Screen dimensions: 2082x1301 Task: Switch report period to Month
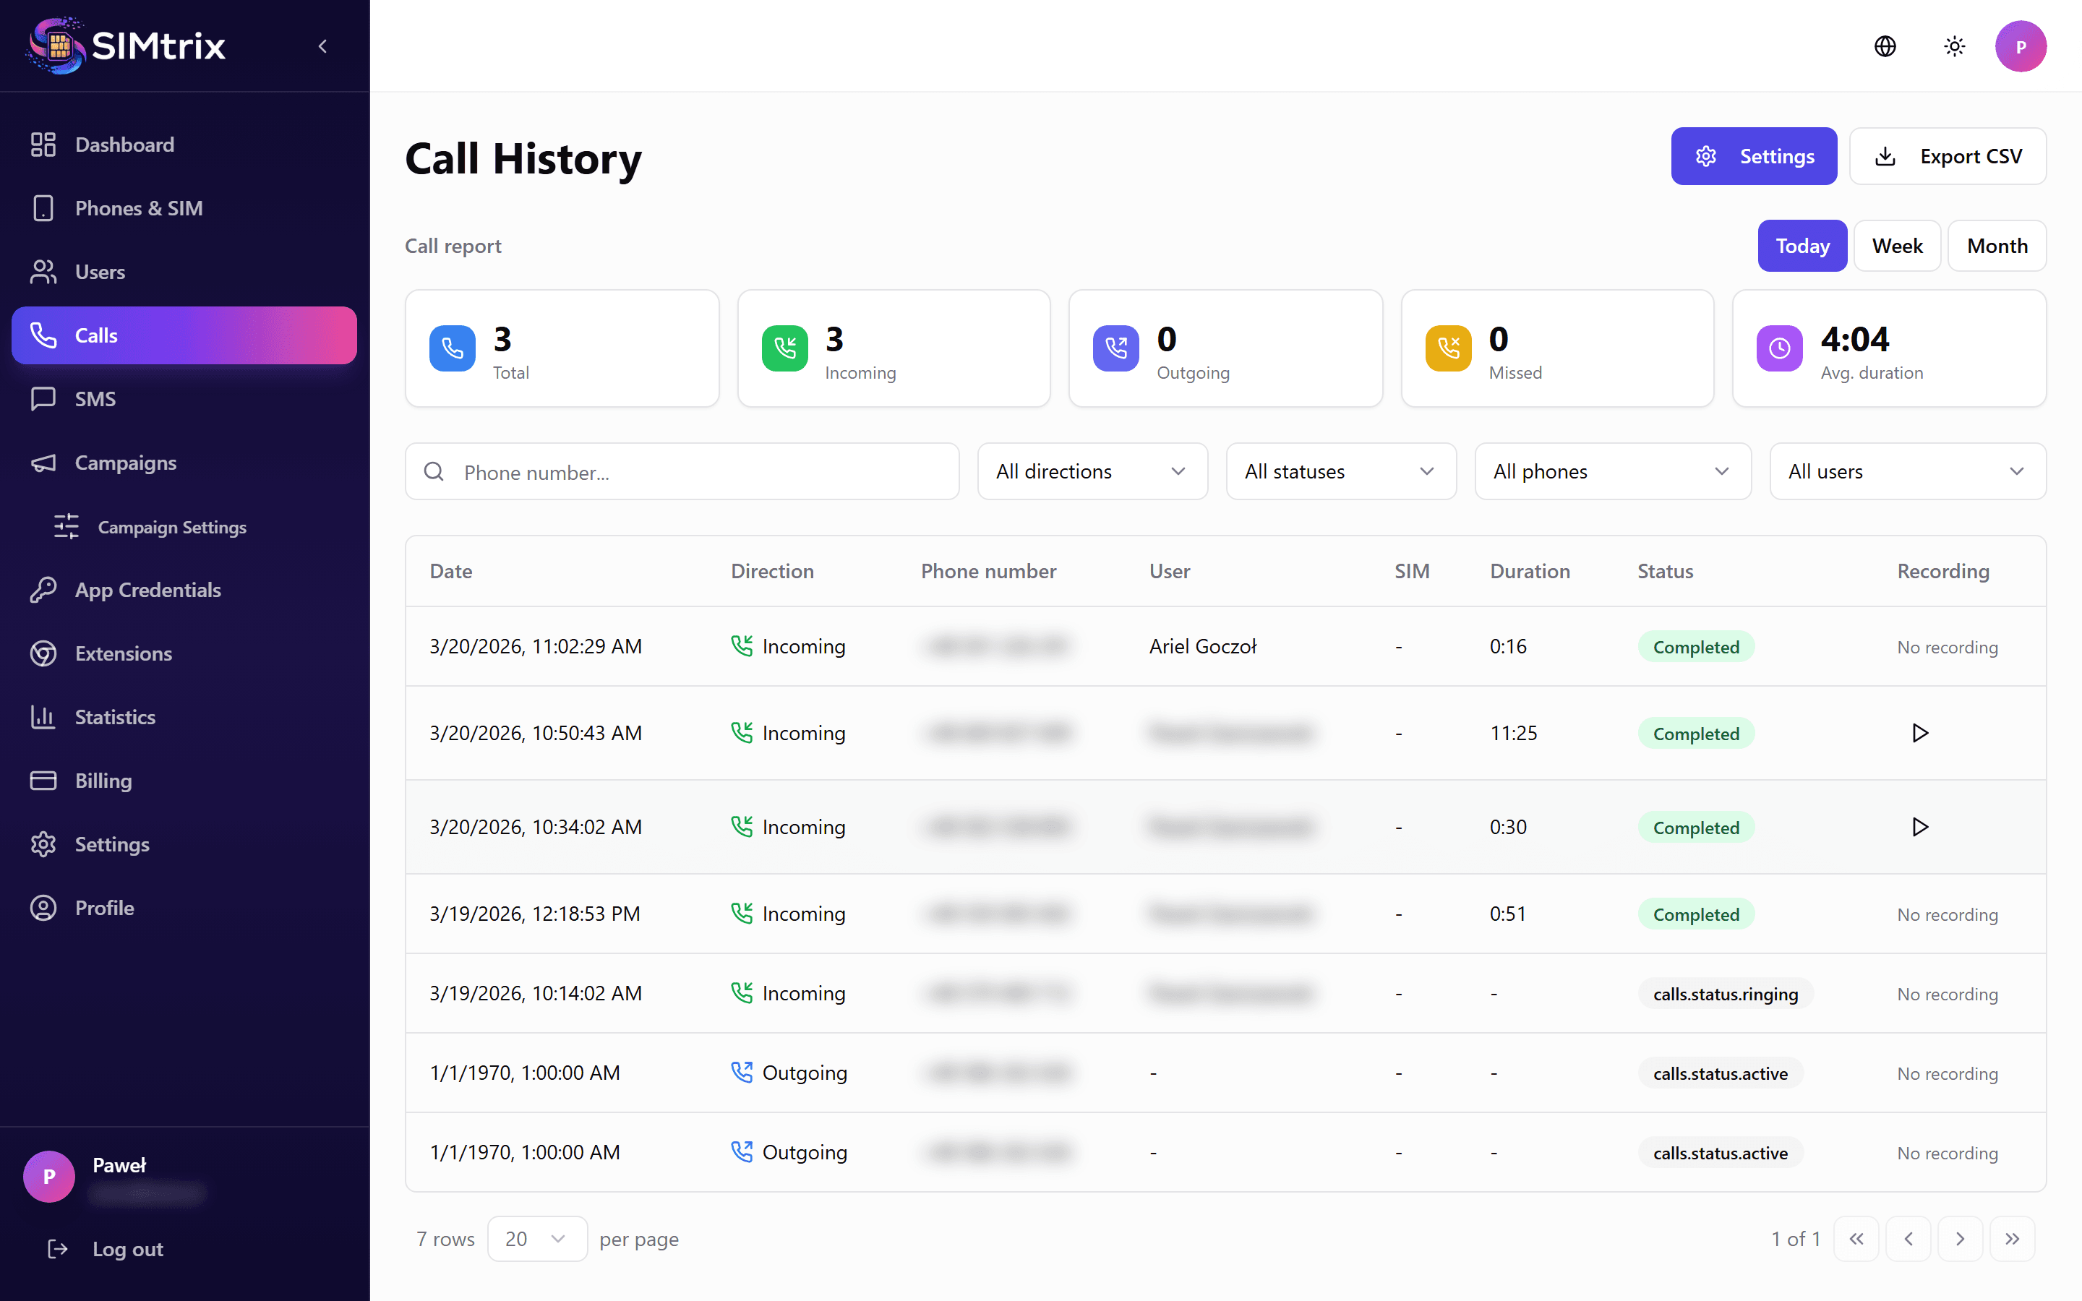click(1996, 246)
